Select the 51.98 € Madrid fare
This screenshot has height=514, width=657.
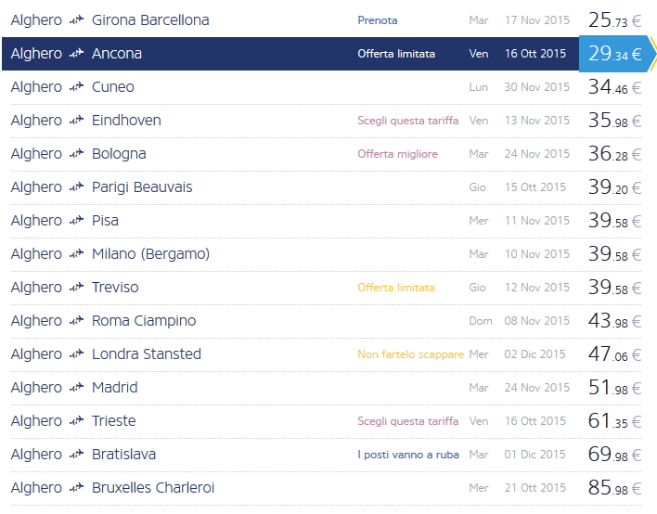pyautogui.click(x=614, y=388)
